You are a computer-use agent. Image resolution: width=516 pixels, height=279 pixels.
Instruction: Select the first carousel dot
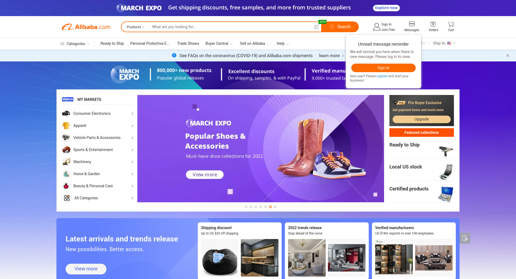tap(246, 207)
